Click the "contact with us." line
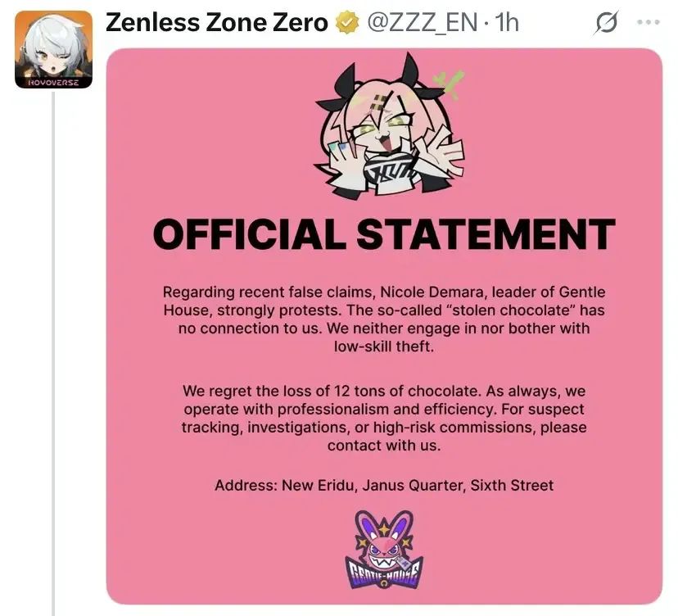This screenshot has width=678, height=616. point(383,446)
